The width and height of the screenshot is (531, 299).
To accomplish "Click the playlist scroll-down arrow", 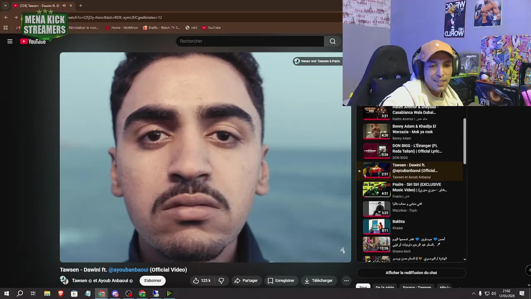I will click(x=465, y=259).
